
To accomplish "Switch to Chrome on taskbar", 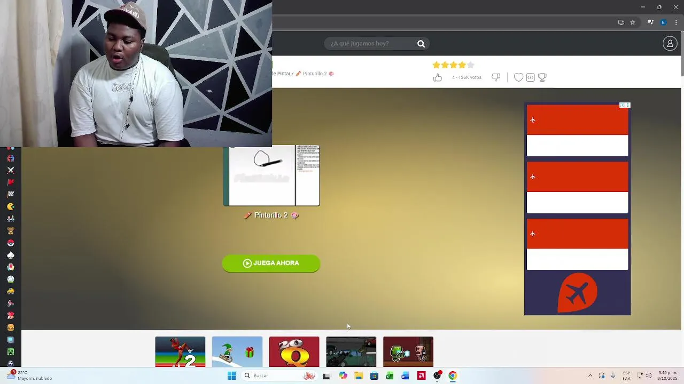I will (453, 375).
